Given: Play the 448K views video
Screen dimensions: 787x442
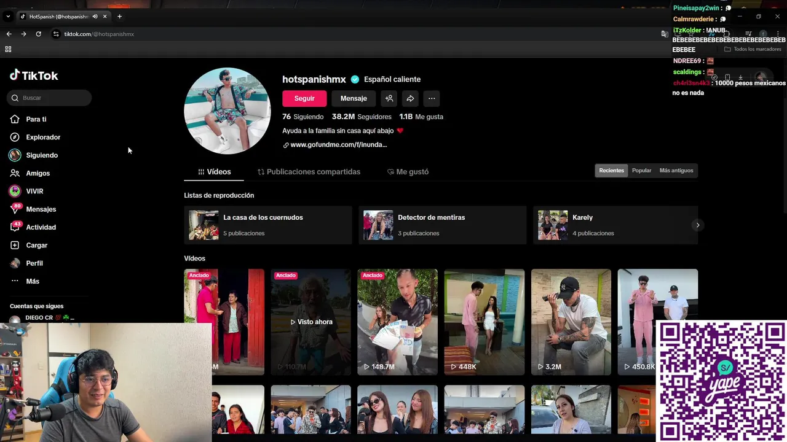Looking at the screenshot, I should (484, 322).
